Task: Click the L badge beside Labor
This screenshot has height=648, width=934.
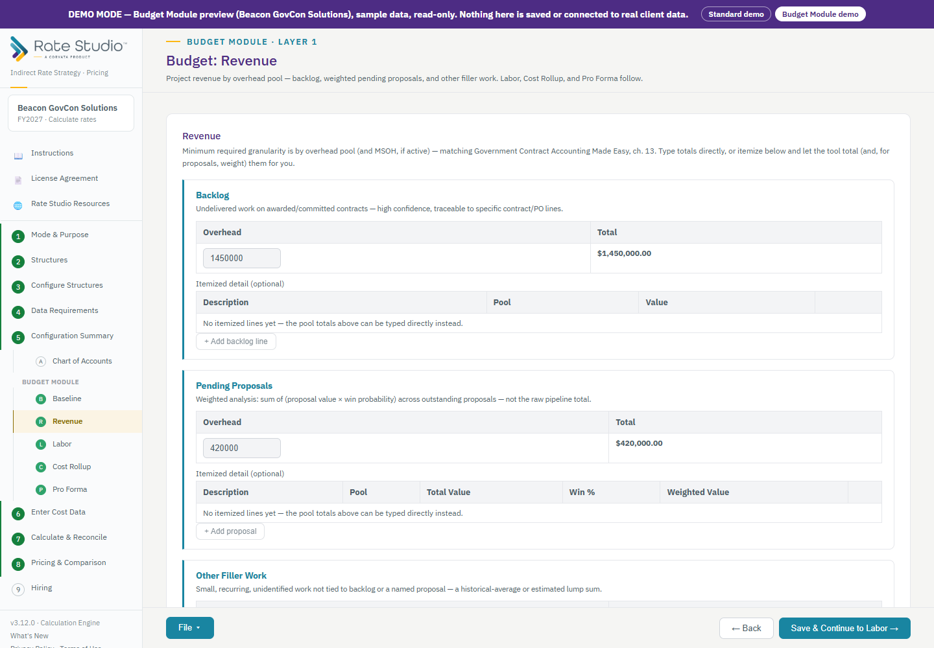Action: 41,445
